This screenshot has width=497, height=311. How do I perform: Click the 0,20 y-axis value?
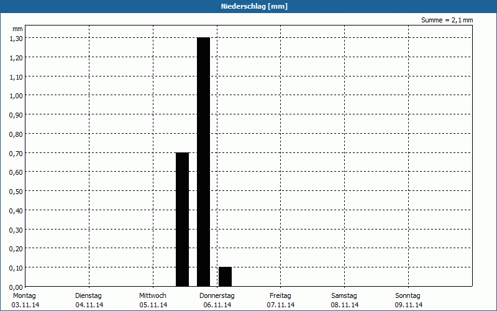pos(16,249)
